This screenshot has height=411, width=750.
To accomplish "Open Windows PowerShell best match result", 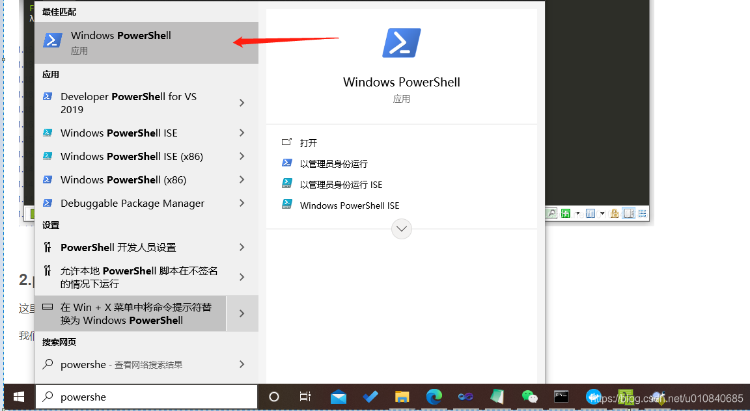I will (146, 42).
